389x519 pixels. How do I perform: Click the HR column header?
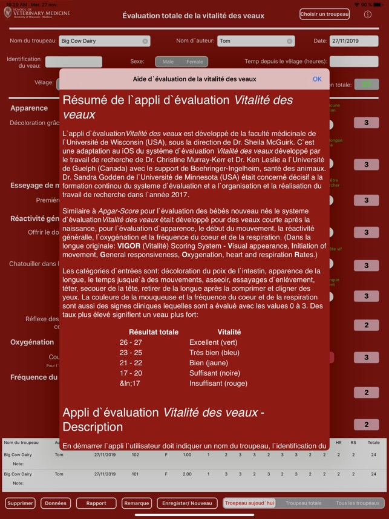(338, 443)
